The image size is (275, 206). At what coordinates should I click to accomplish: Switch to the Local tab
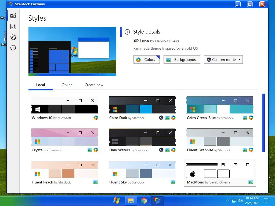tap(41, 85)
